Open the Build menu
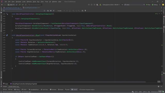This screenshot has width=165, height=93. [34, 2]
